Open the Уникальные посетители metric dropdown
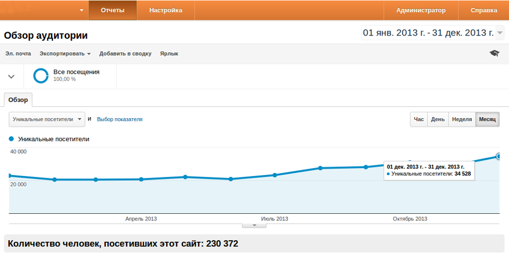509x253 pixels. (47, 119)
